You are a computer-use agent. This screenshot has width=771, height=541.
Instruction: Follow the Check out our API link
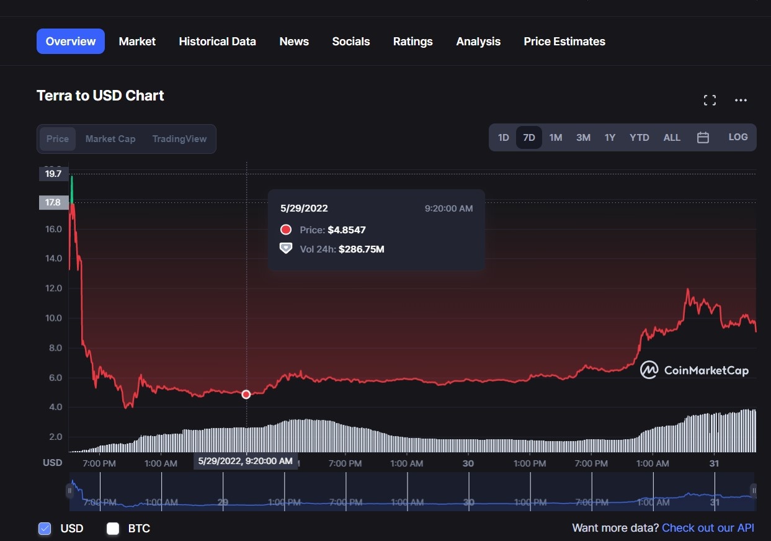coord(708,528)
